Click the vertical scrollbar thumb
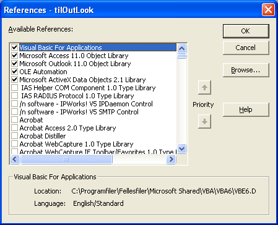Image resolution: width=278 pixels, height=225 pixels. (182, 56)
